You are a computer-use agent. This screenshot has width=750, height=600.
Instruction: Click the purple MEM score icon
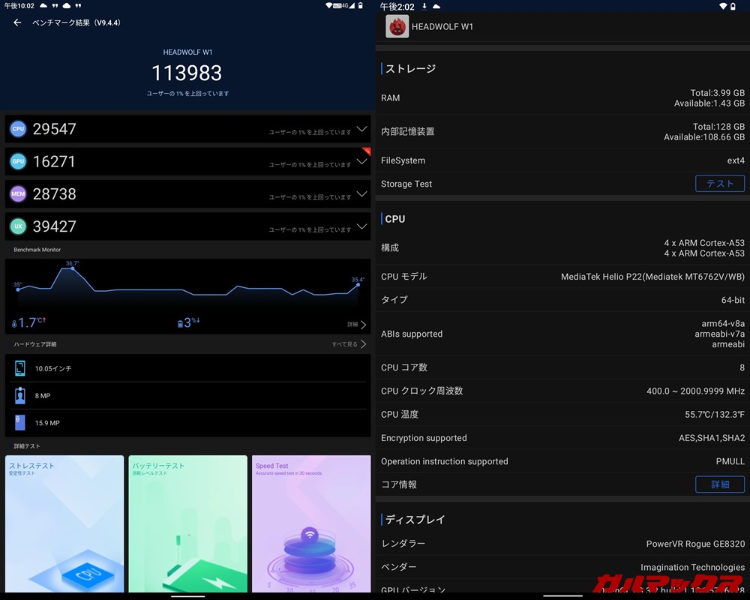click(x=18, y=193)
